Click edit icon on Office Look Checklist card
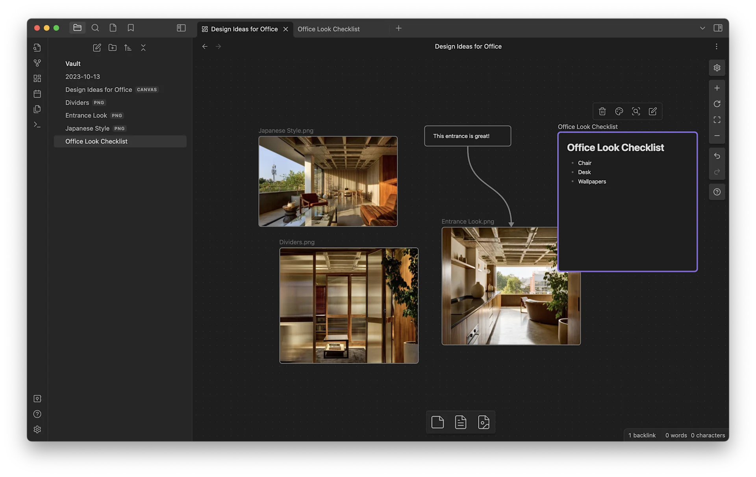The width and height of the screenshot is (756, 477). (652, 111)
